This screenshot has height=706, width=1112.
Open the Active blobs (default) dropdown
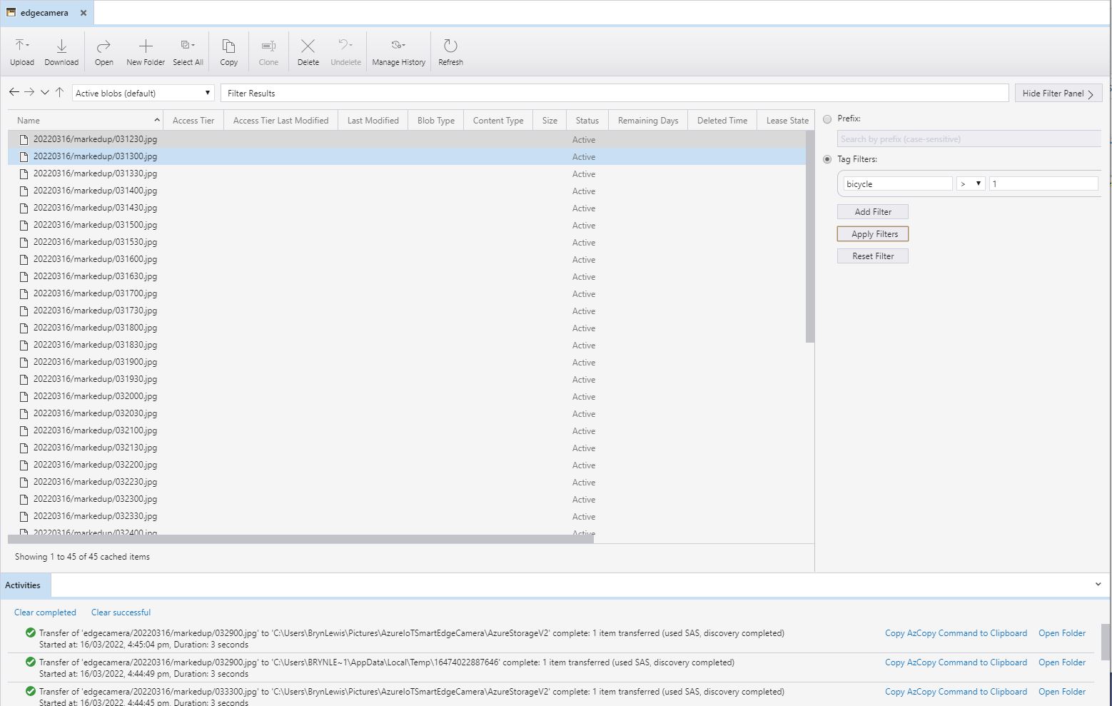143,94
